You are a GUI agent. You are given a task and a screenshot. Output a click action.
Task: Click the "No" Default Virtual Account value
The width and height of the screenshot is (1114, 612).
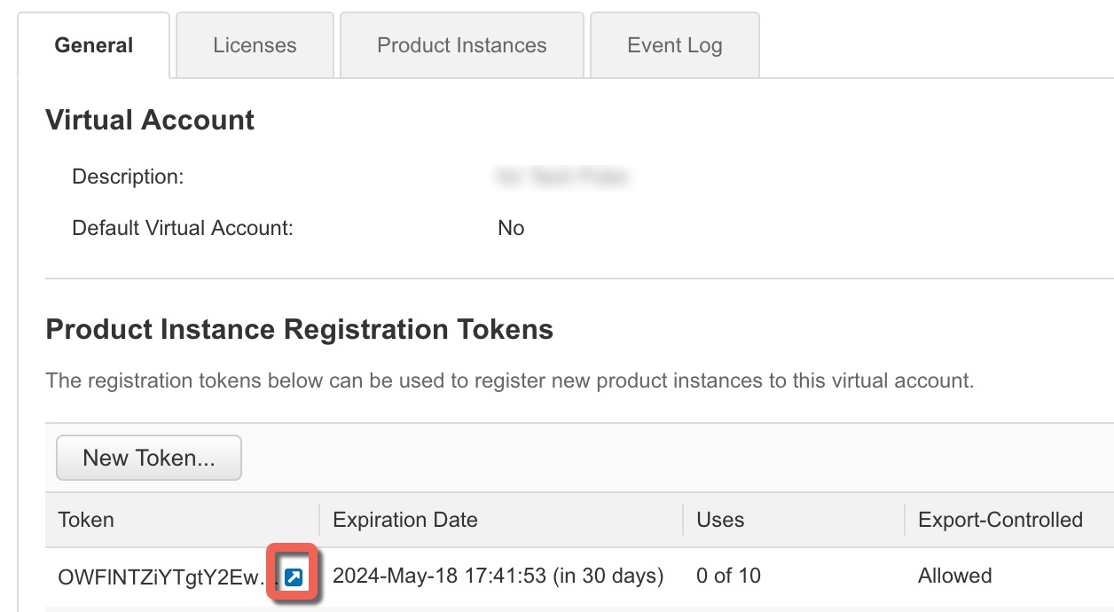(511, 228)
